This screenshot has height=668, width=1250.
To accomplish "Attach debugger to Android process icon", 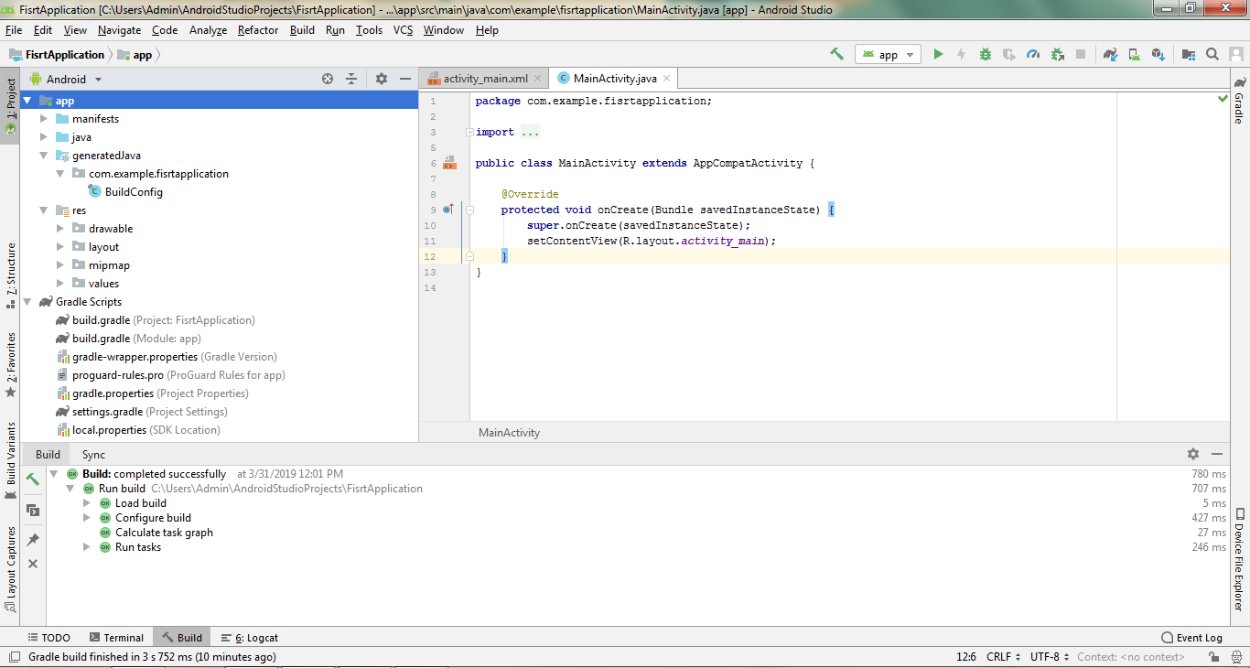I will click(x=1057, y=54).
